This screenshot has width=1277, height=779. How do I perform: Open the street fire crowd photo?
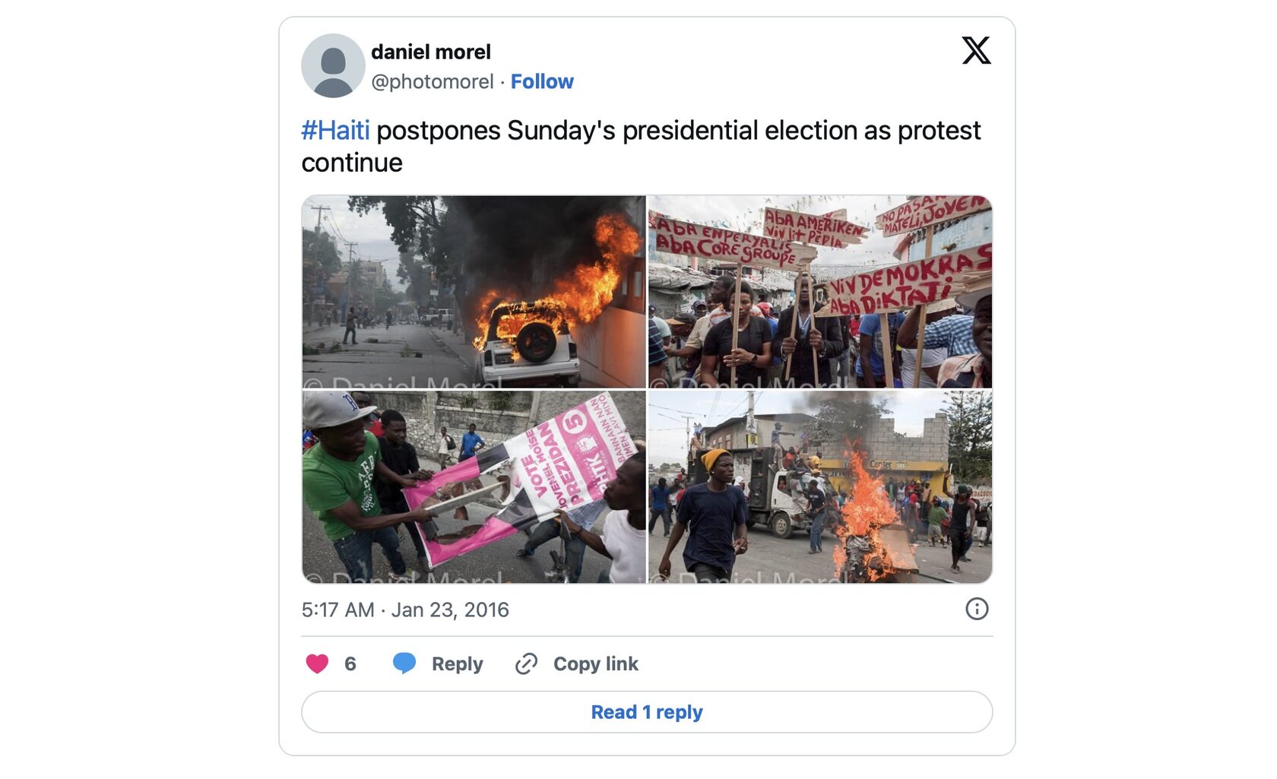820,487
